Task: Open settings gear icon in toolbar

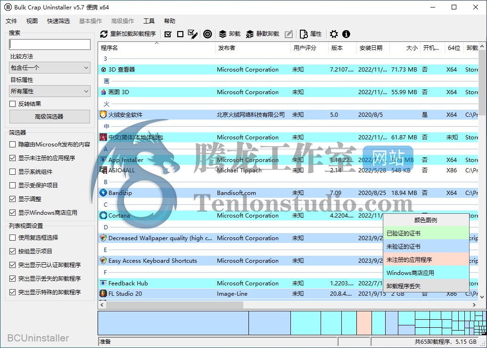Action: (x=334, y=34)
